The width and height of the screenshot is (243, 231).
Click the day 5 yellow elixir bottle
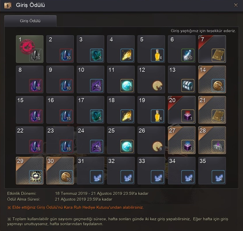[x=157, y=55]
